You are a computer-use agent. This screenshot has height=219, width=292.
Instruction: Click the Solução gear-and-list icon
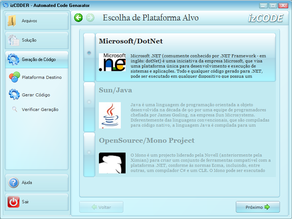tap(13, 40)
